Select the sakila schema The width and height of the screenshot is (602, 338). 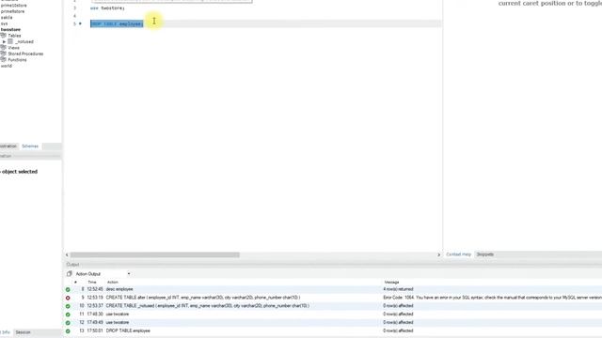[x=7, y=18]
